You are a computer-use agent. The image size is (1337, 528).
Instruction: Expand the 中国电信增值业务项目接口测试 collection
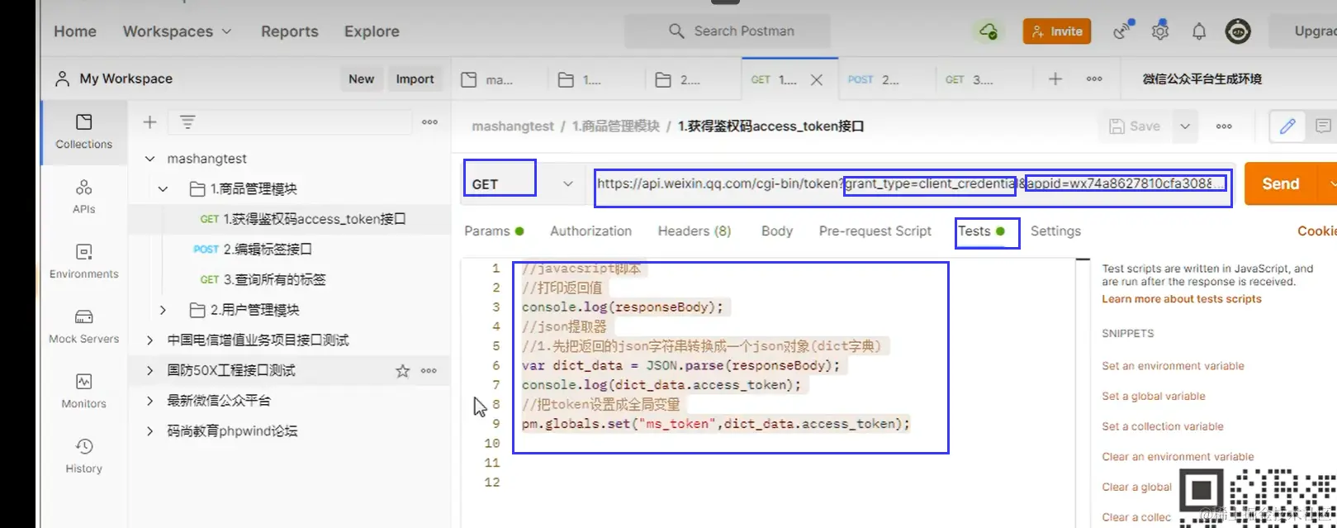point(149,340)
